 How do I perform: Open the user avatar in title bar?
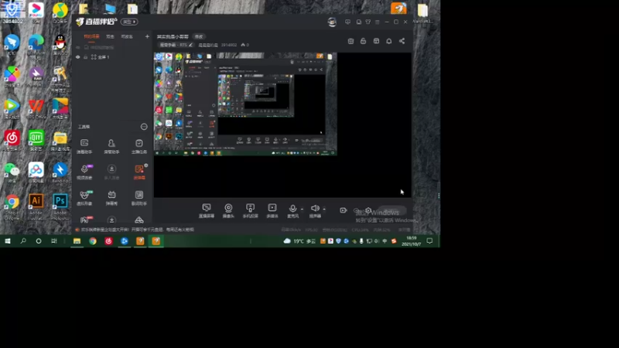coord(332,22)
